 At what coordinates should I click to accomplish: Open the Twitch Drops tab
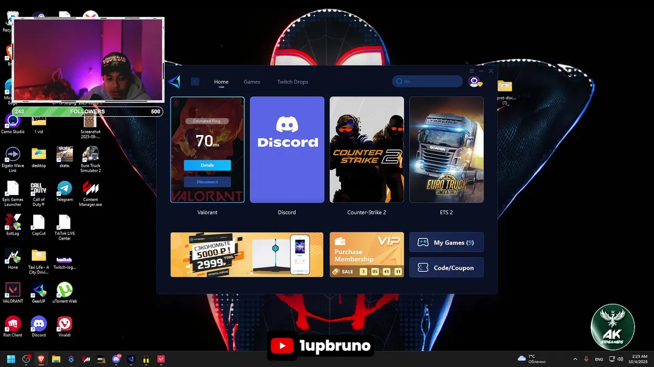point(293,82)
